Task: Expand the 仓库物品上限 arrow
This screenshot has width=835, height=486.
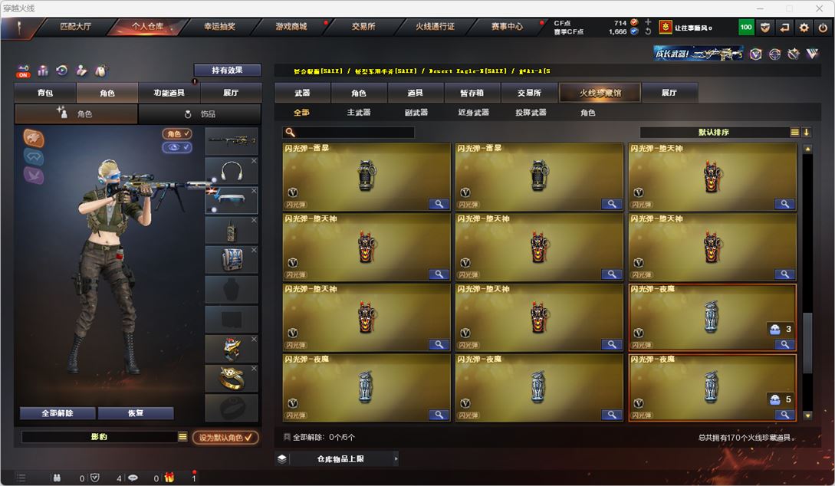Action: point(396,459)
